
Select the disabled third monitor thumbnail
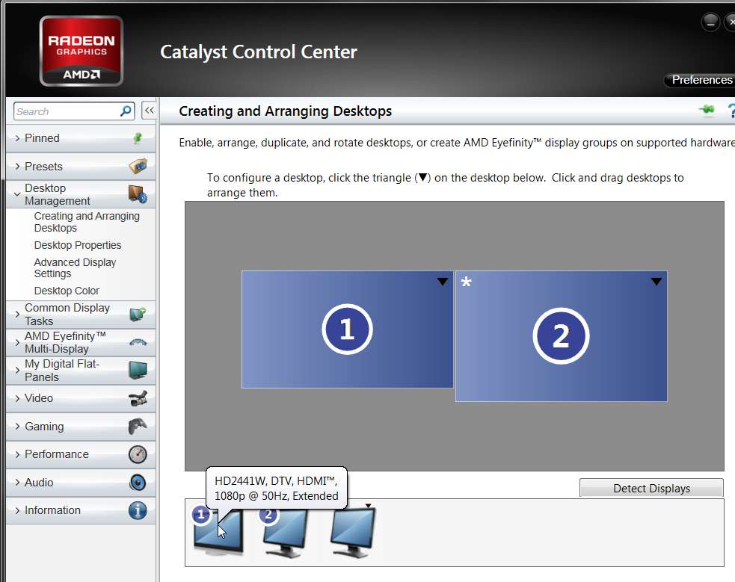pyautogui.click(x=352, y=533)
